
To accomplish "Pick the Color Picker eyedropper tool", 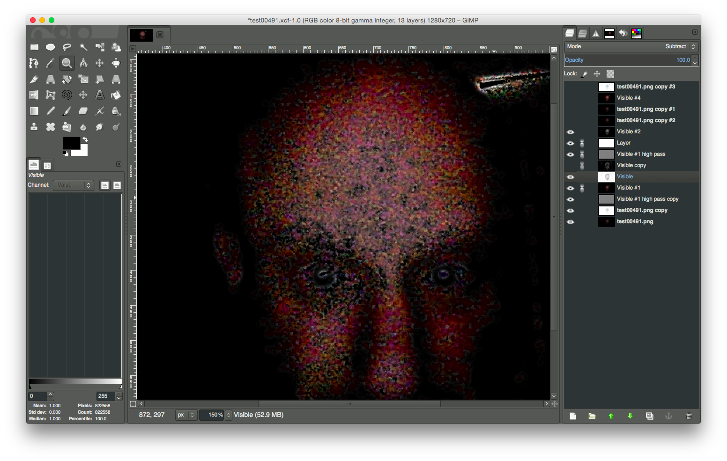I will tap(51, 63).
